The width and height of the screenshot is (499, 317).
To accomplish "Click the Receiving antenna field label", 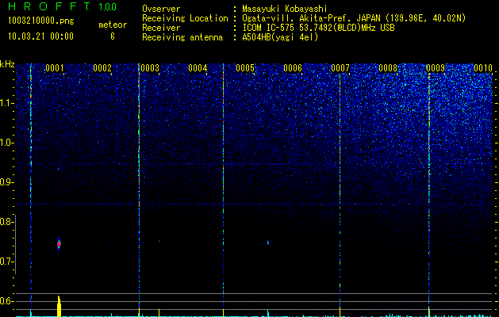I will click(182, 37).
